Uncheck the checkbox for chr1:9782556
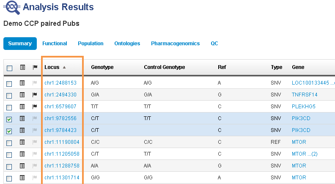This screenshot has height=184, width=335. coord(9,119)
